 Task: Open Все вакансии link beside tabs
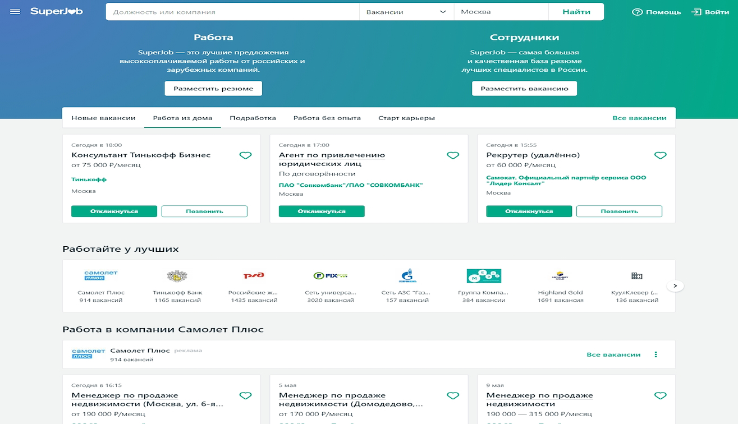pos(639,118)
